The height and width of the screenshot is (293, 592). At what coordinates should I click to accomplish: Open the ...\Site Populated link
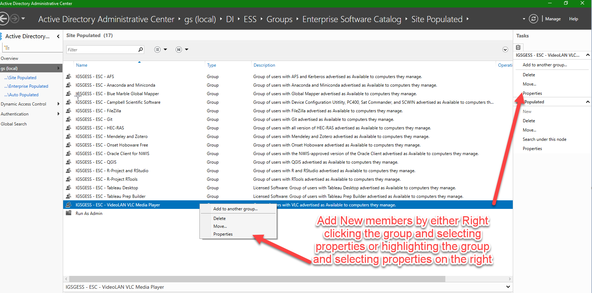tap(20, 78)
